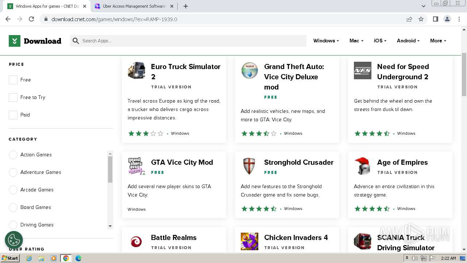Open the Battle Realms title link

pyautogui.click(x=174, y=238)
